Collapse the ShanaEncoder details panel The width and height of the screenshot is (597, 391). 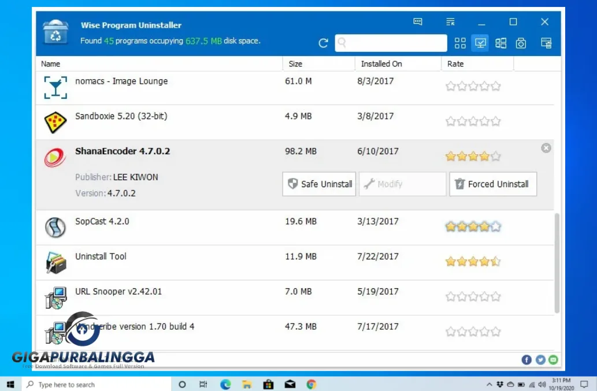(546, 148)
